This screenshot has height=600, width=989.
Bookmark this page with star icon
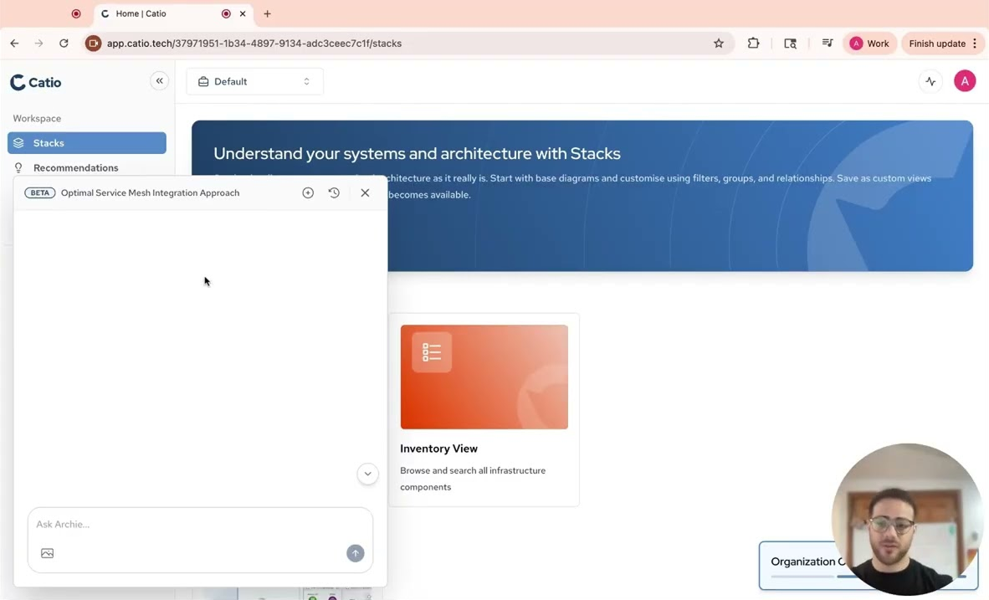(719, 44)
